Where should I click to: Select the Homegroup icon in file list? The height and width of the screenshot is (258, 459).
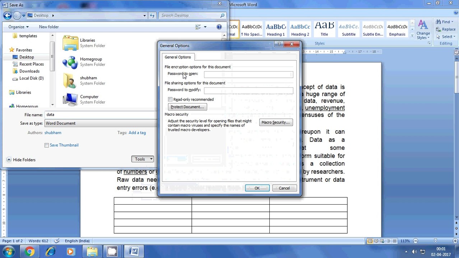pyautogui.click(x=70, y=62)
